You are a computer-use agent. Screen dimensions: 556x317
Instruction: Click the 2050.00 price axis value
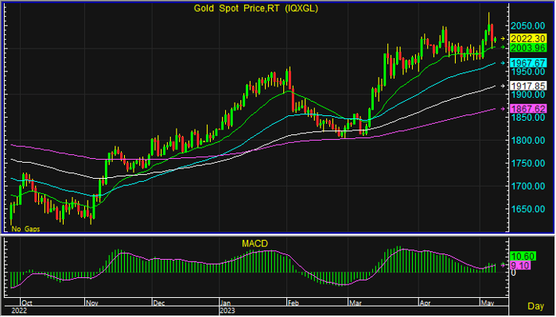[527, 26]
